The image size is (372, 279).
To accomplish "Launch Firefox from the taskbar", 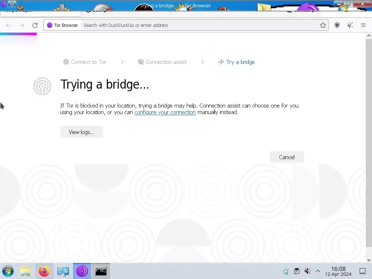I will coord(44,271).
